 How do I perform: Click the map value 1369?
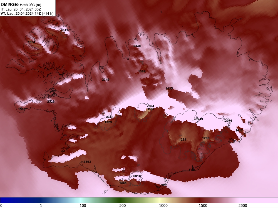(142, 71)
